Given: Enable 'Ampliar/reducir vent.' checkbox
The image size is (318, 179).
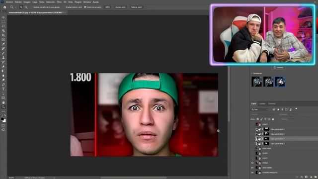Looking at the screenshot, I should 64,7.
